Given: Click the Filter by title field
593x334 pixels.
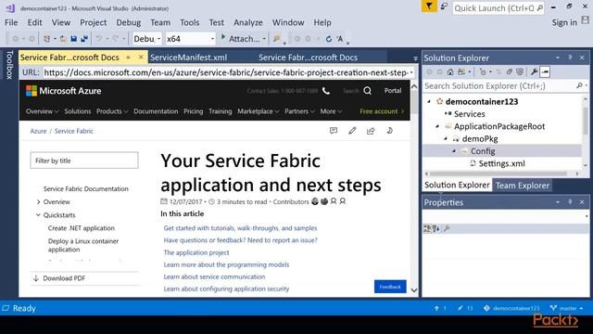Looking at the screenshot, I should point(84,161).
